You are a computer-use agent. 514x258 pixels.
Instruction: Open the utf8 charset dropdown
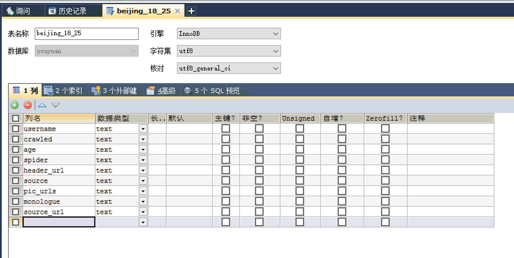(276, 51)
